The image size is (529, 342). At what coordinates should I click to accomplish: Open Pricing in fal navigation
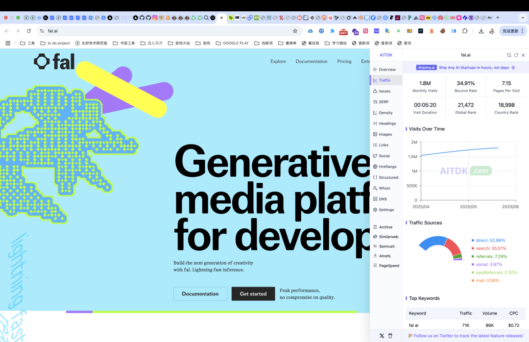pyautogui.click(x=344, y=61)
